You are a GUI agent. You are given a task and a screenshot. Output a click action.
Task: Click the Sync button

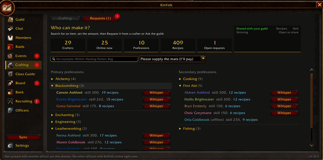pyautogui.click(x=23, y=137)
